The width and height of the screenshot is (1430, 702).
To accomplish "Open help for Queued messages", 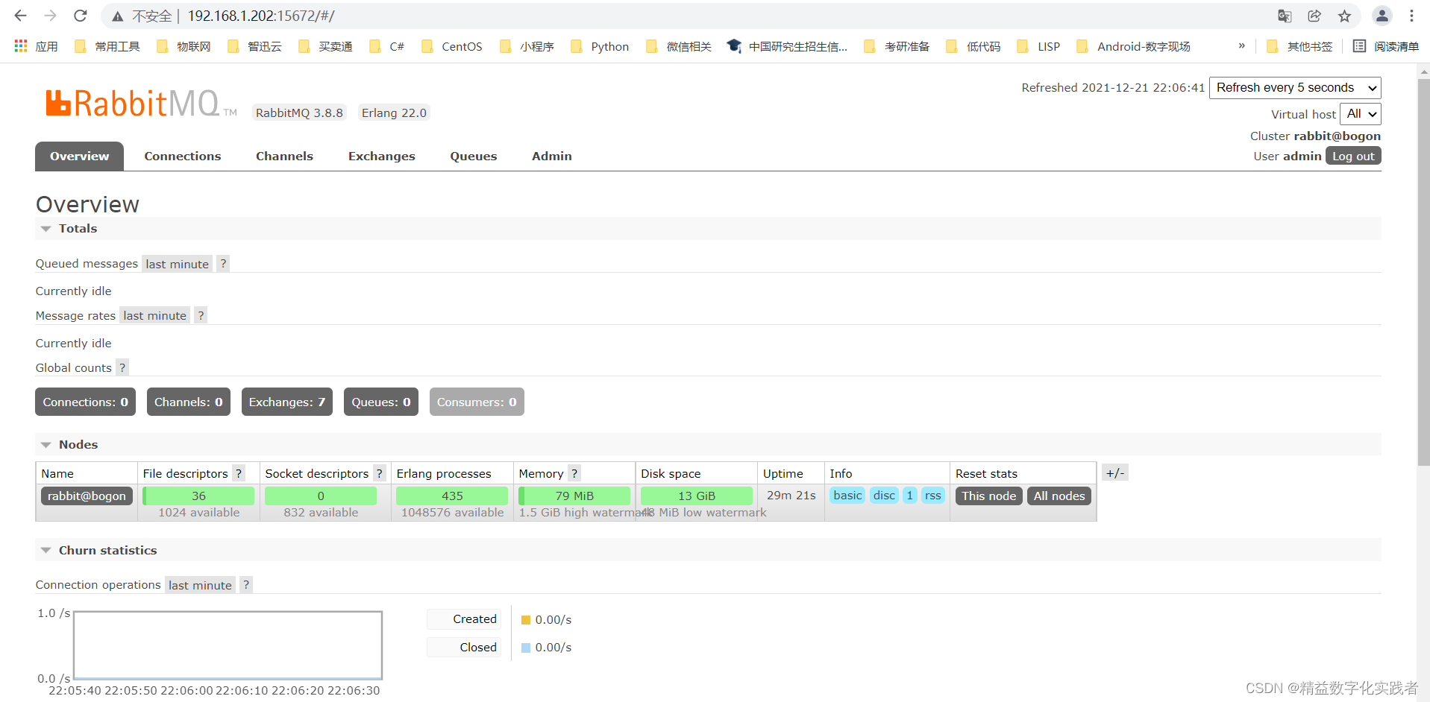I will [223, 264].
